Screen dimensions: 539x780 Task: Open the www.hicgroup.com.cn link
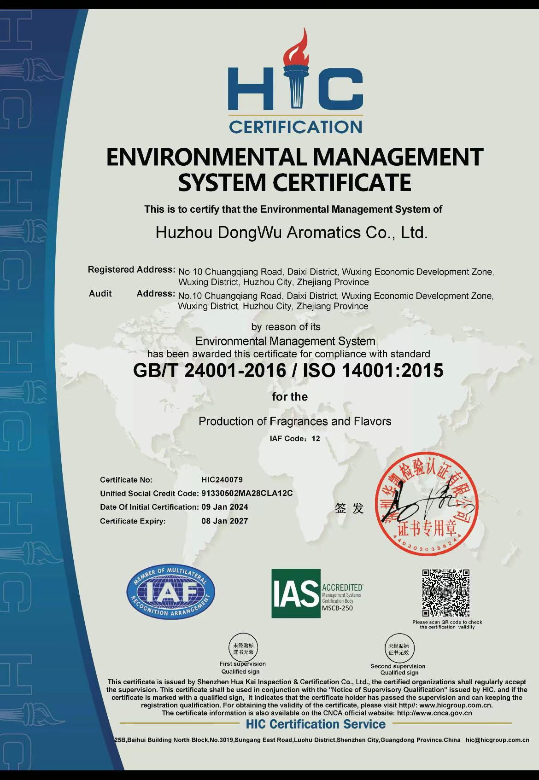[x=456, y=705]
